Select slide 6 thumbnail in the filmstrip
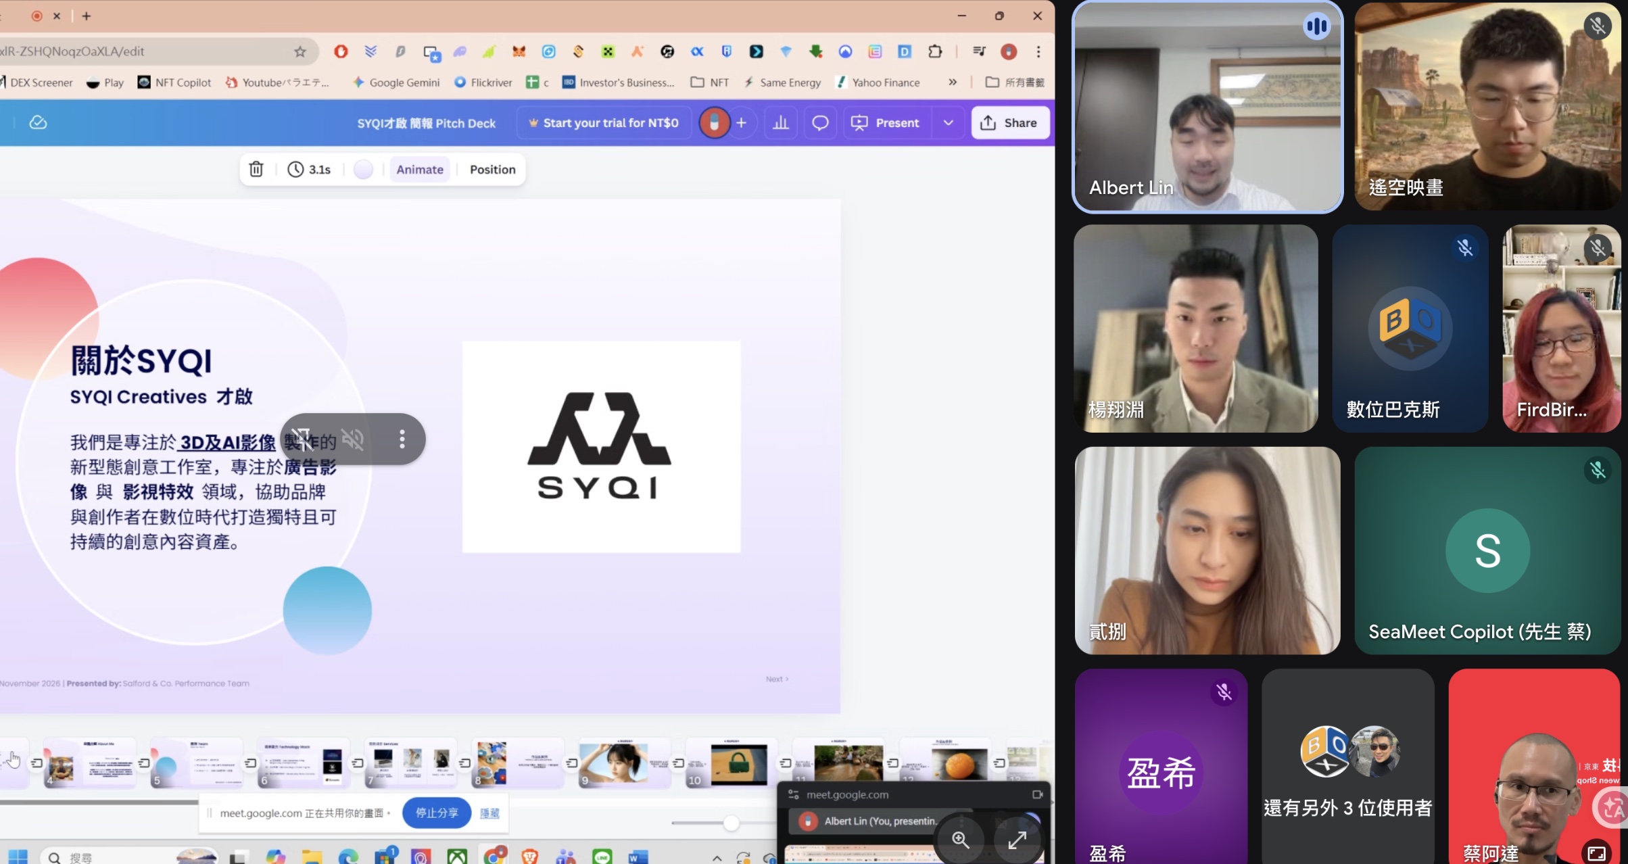The height and width of the screenshot is (864, 1628). point(303,763)
